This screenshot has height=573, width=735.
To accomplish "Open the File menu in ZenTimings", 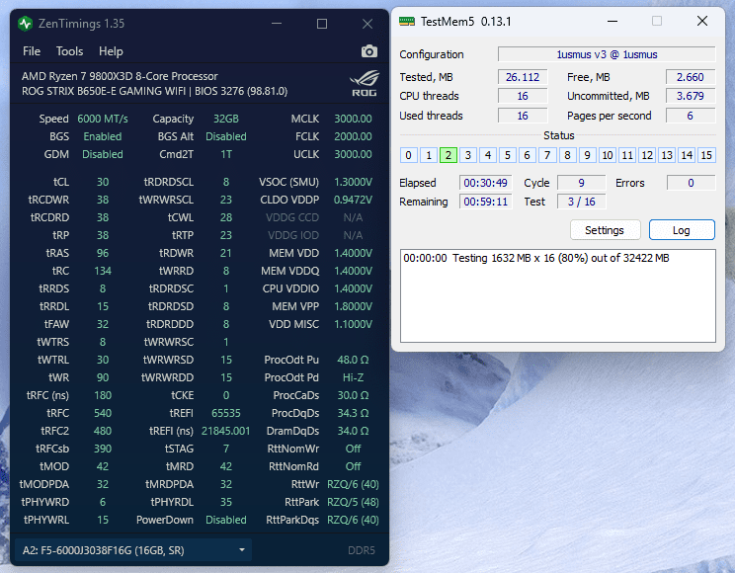I will (32, 51).
